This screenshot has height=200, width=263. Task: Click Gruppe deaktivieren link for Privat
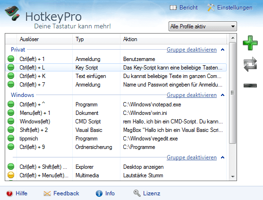[192, 50]
